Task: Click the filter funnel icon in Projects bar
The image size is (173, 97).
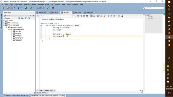Action: 26,18
